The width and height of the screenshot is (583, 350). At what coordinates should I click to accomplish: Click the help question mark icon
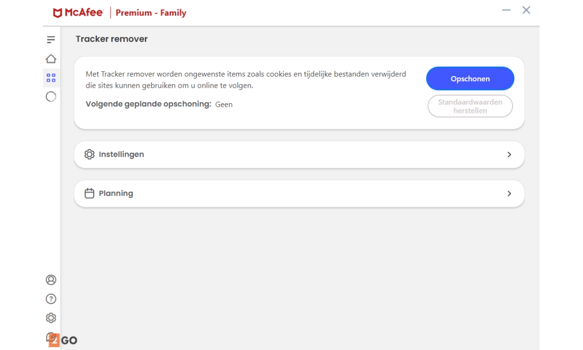51,299
